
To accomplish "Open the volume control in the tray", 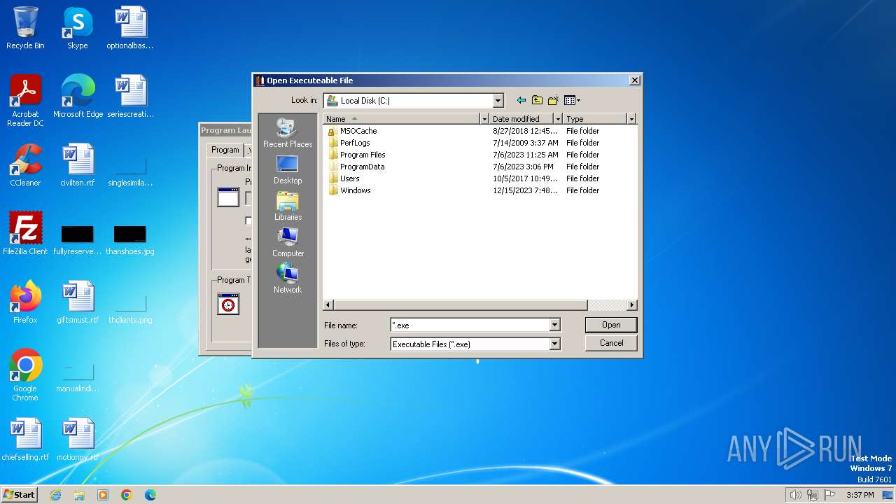I will coord(795,495).
